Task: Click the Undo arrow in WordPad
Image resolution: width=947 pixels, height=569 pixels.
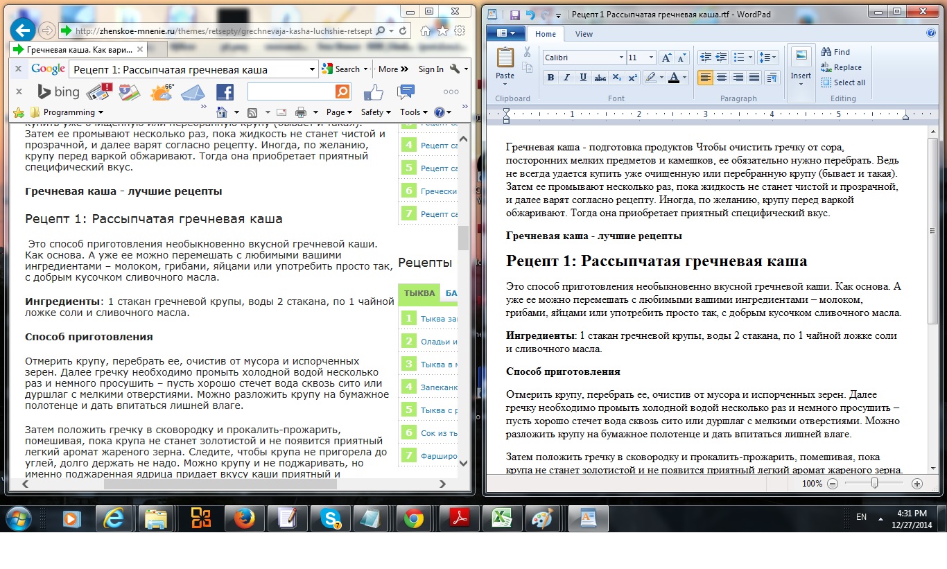Action: point(530,14)
